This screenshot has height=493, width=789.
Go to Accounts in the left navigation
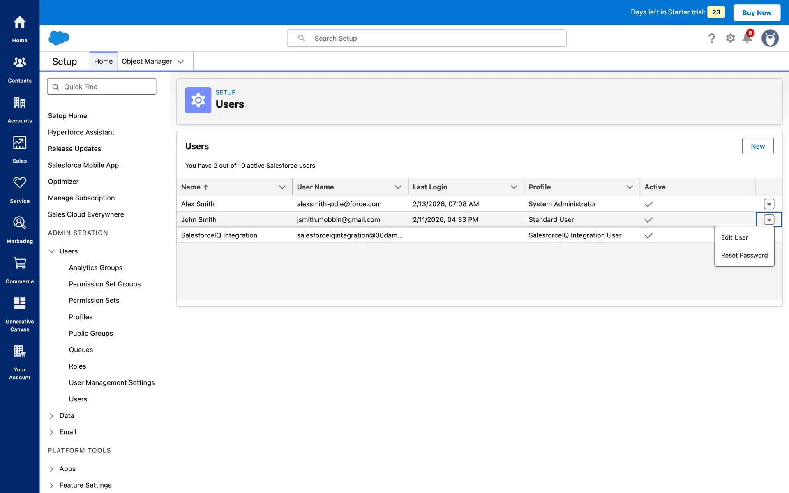tap(20, 103)
